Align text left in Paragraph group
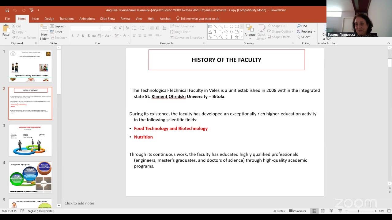 (134, 36)
